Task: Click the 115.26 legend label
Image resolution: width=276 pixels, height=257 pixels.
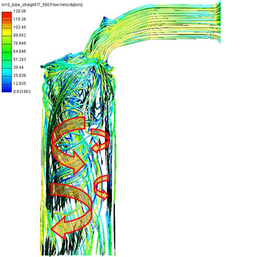Action: (x=20, y=20)
